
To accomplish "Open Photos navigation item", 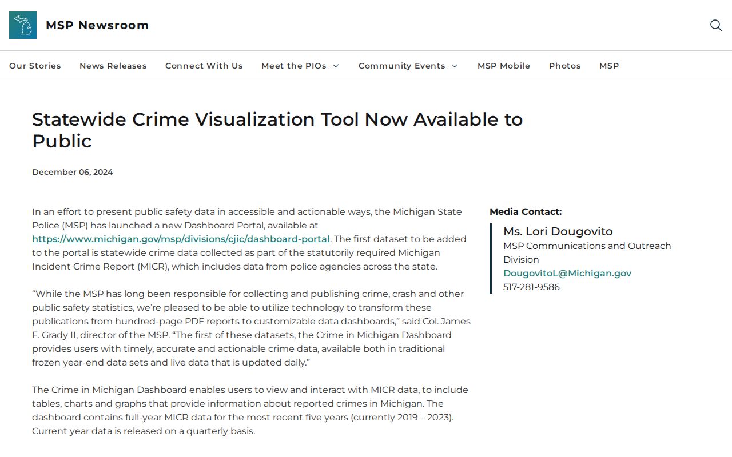I will (x=565, y=66).
